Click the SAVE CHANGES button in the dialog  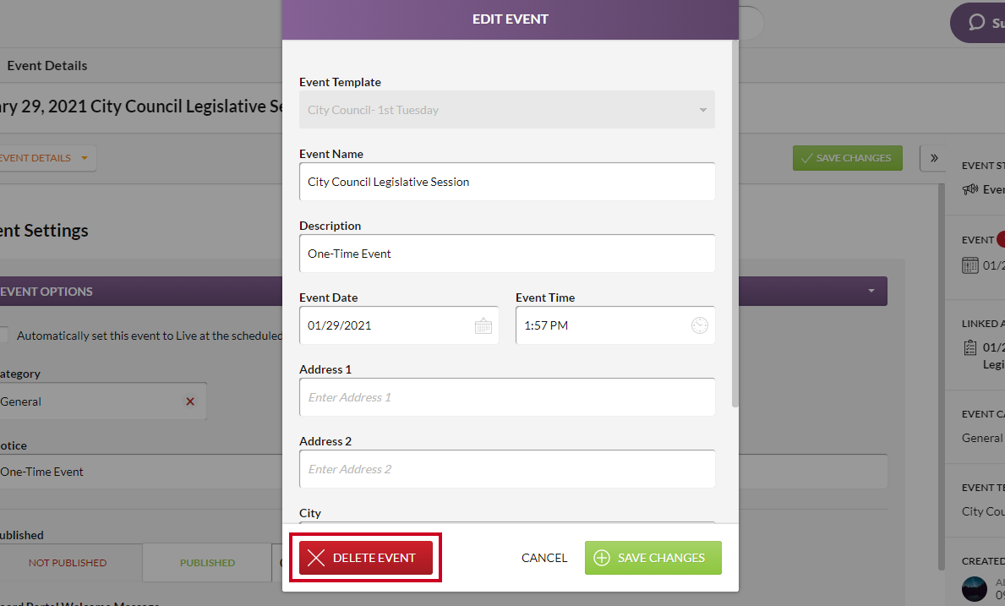click(x=653, y=558)
